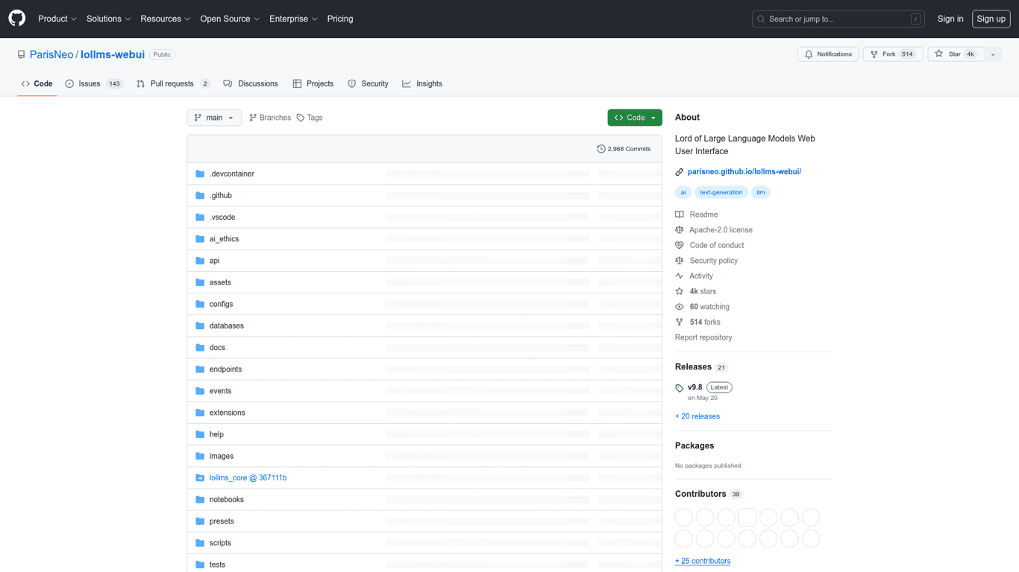The width and height of the screenshot is (1019, 572).
Task: Open the ai_ethics folder
Action: point(224,239)
